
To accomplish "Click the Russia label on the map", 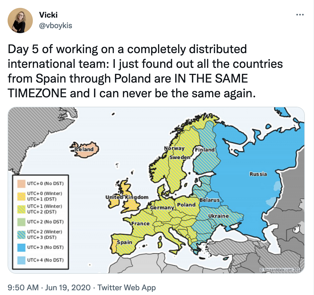I will 258,174.
